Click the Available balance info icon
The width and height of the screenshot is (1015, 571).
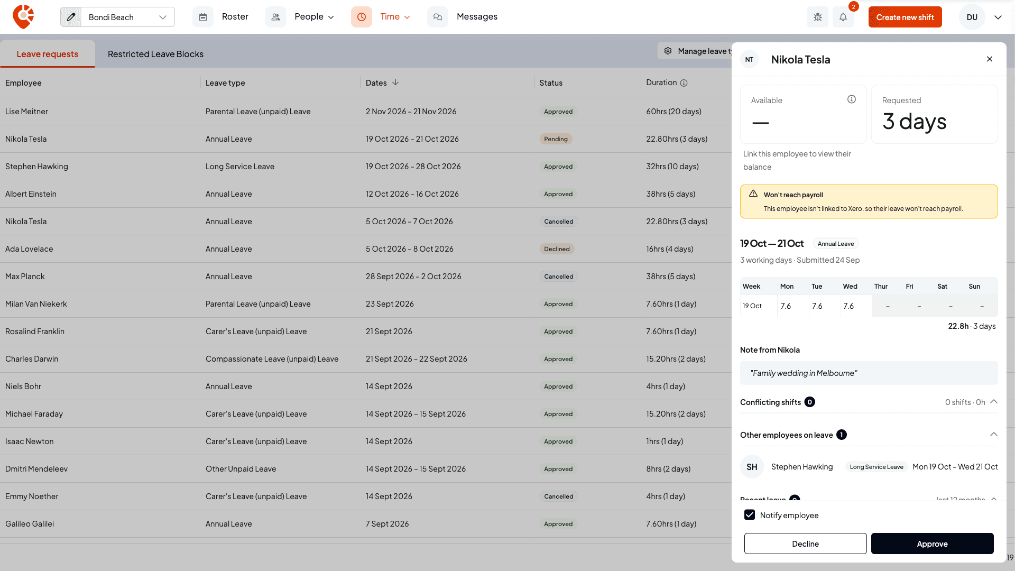point(852,99)
